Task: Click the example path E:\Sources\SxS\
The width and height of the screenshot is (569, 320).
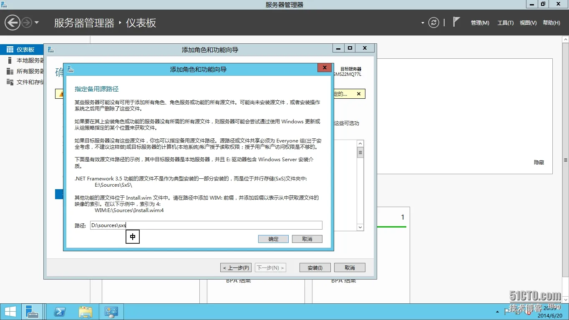Action: coord(113,185)
